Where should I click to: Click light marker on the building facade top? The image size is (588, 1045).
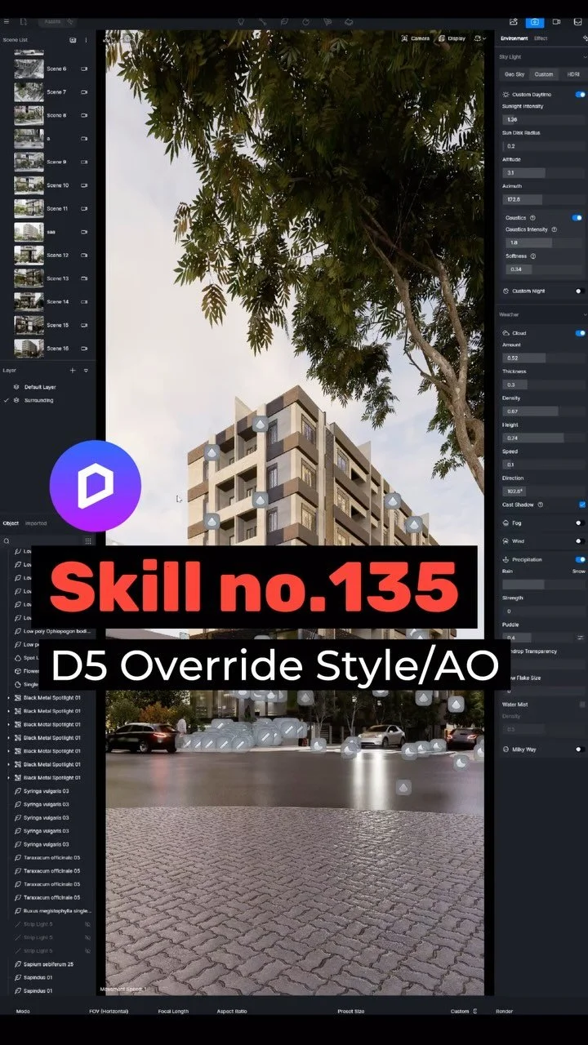pyautogui.click(x=261, y=425)
